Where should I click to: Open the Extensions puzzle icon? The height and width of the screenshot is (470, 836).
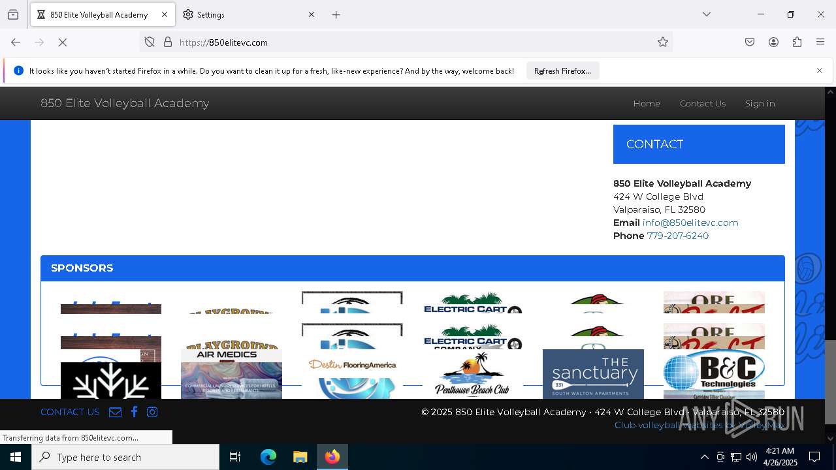click(797, 42)
